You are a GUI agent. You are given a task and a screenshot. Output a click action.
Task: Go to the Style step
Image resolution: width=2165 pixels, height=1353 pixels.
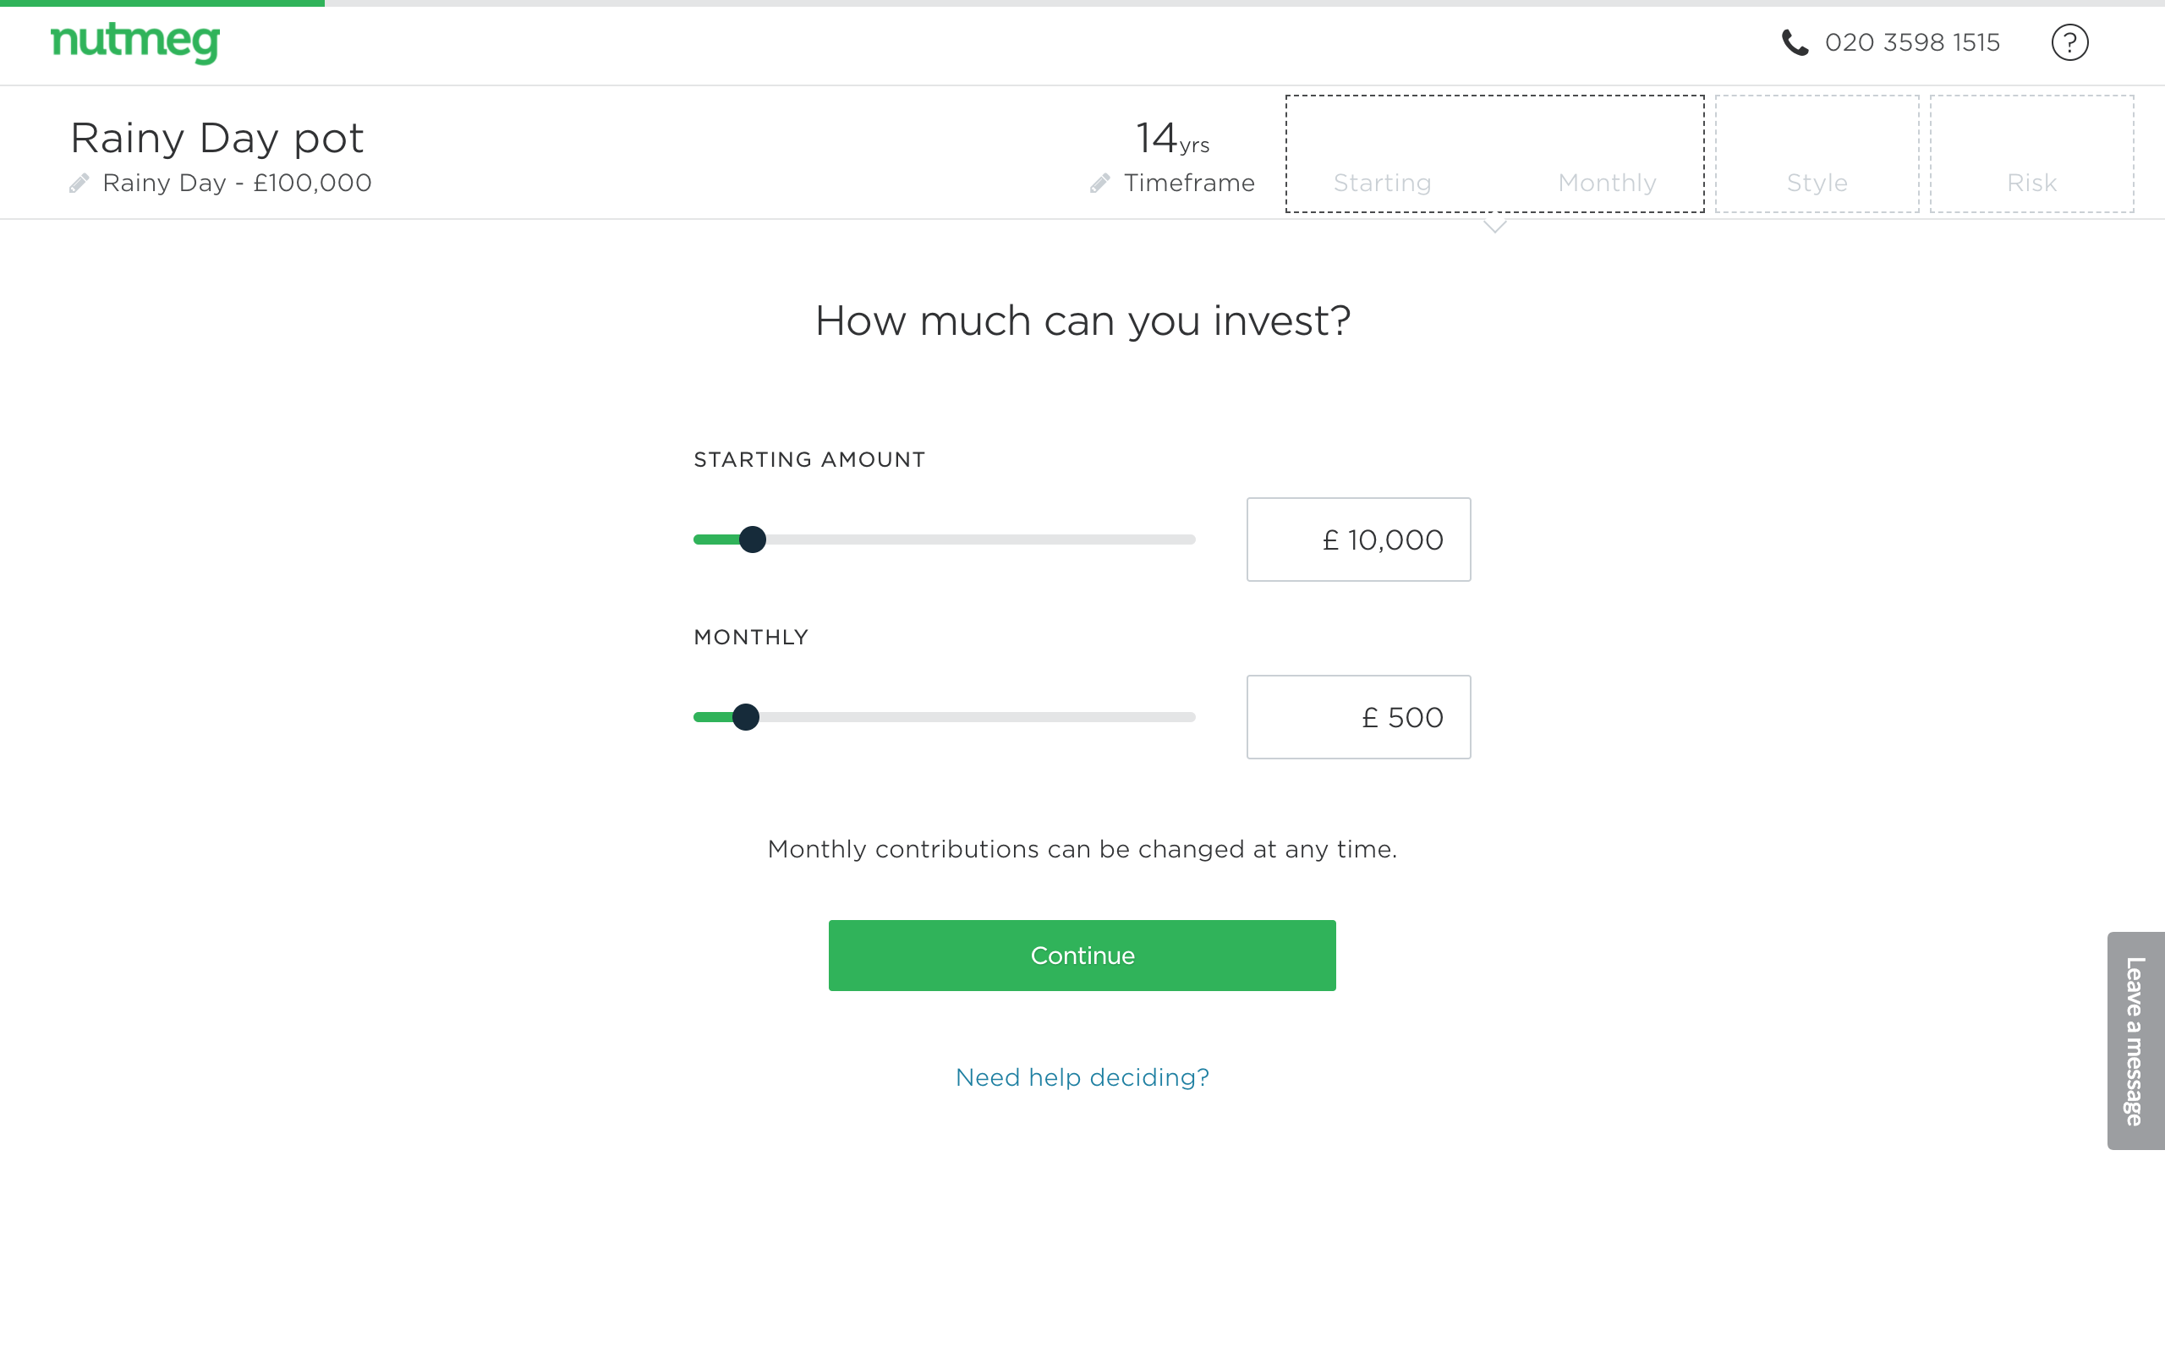1816,183
